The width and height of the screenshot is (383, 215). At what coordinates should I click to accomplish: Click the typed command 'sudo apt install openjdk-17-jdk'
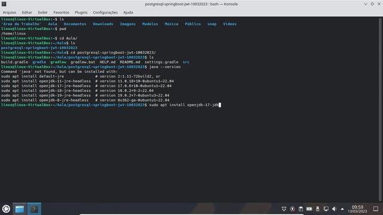pos(184,105)
